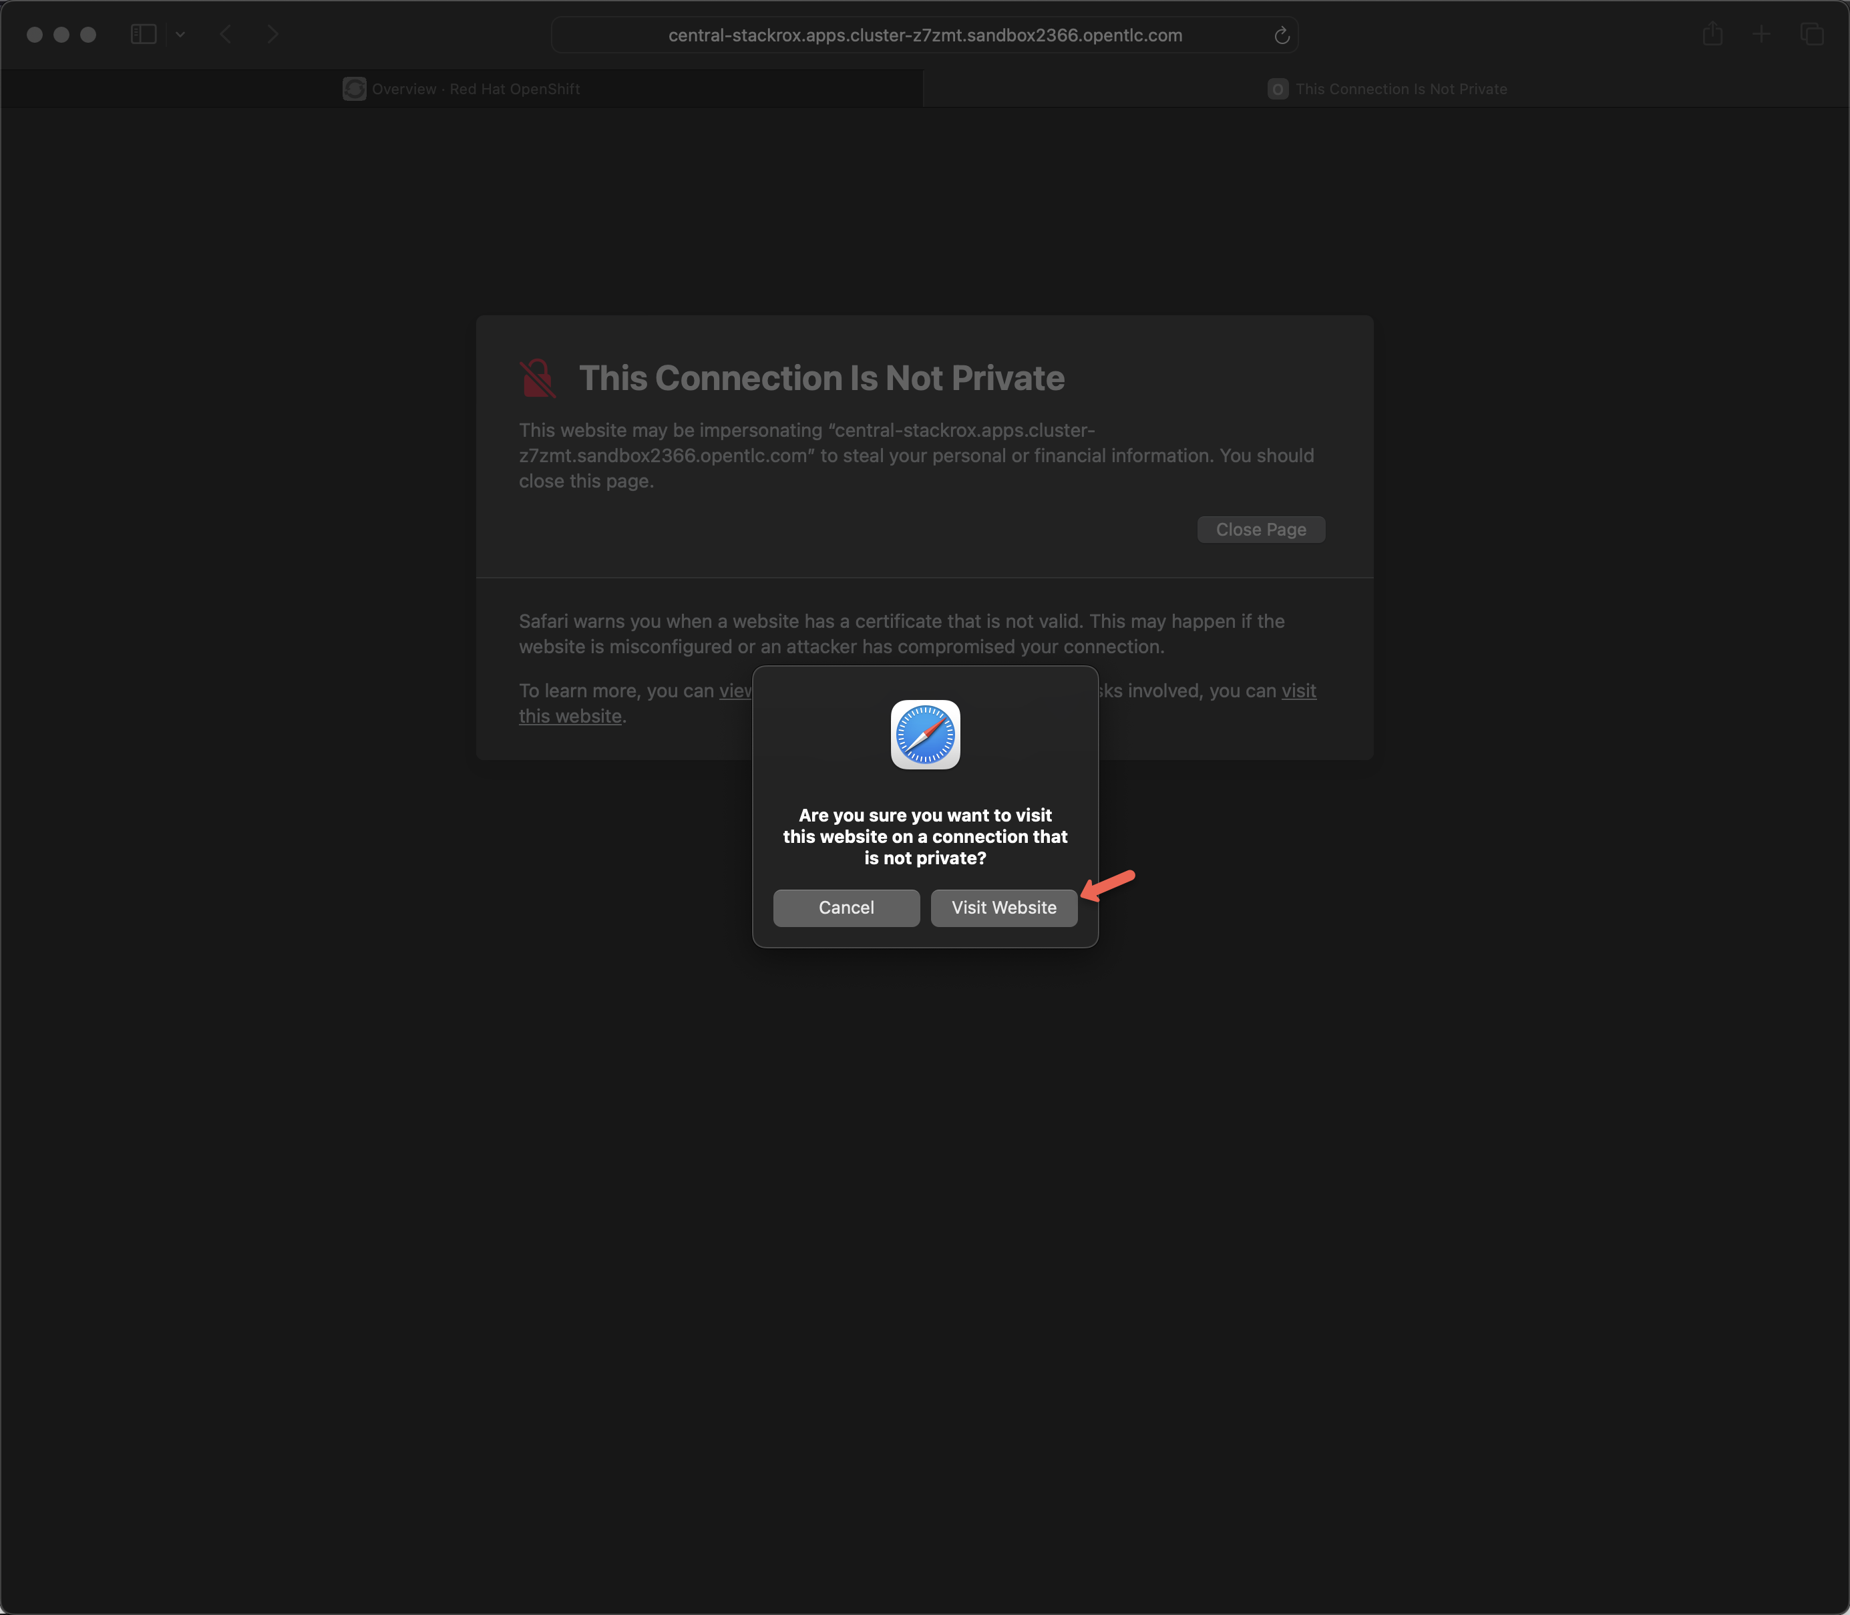Go back using the back arrow
Screen dimensions: 1850x1615
pos(226,34)
